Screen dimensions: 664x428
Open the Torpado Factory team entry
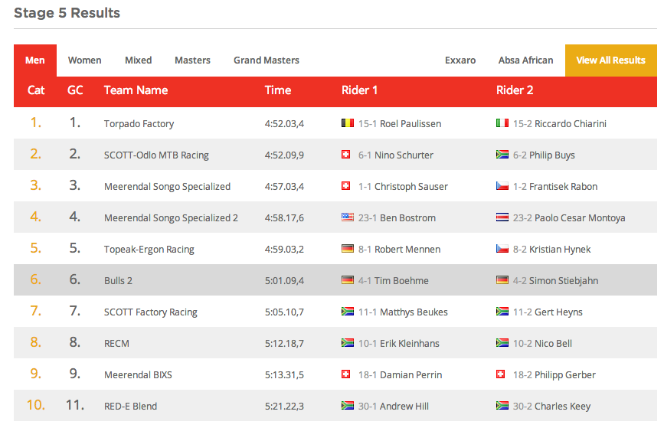tap(139, 123)
